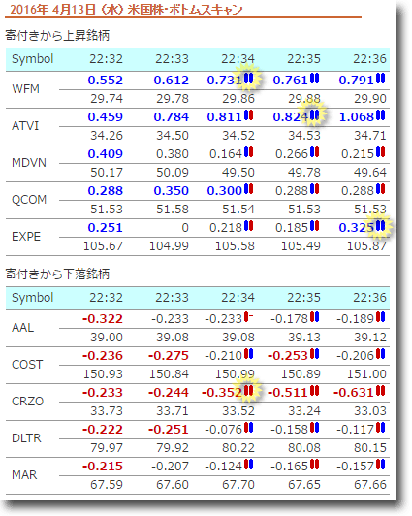Click DLTR value -0.251

[x=169, y=430]
